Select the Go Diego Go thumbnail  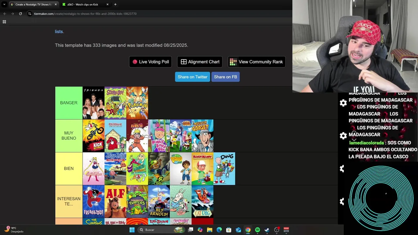(181, 168)
